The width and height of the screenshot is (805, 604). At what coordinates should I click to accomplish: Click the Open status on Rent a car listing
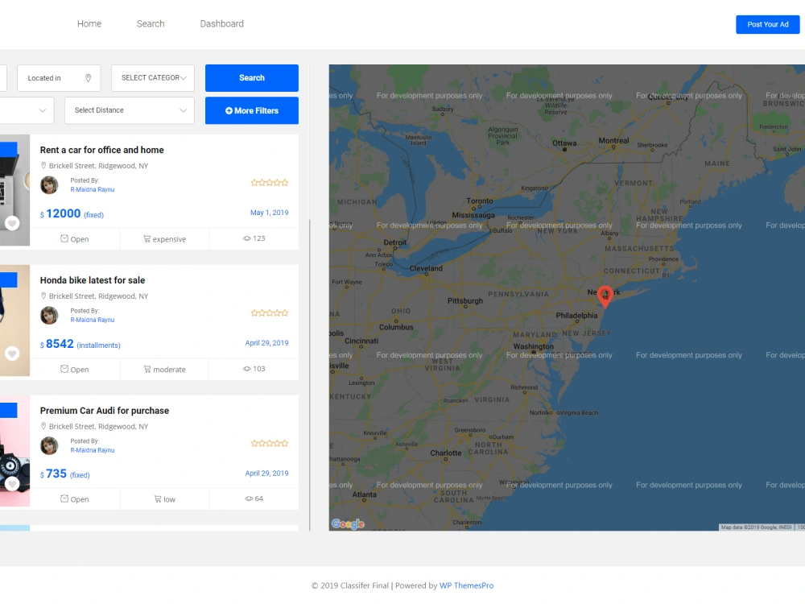point(74,239)
